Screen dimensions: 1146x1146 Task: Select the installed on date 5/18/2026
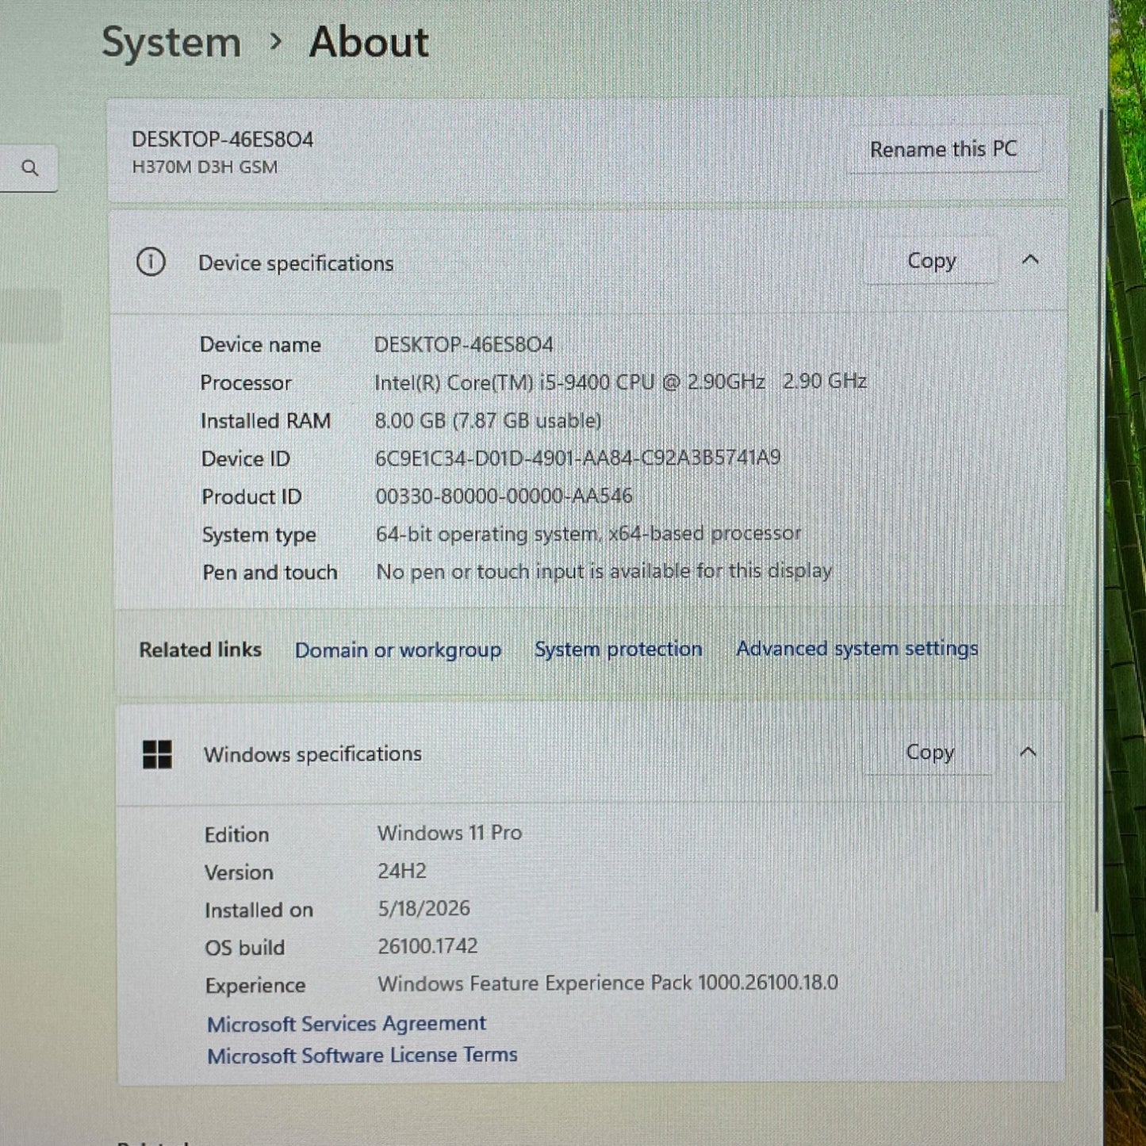424,909
